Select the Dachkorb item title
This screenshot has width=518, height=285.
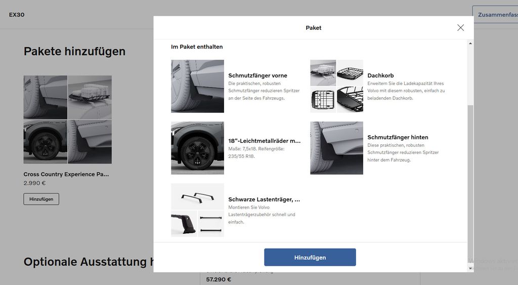pos(380,75)
